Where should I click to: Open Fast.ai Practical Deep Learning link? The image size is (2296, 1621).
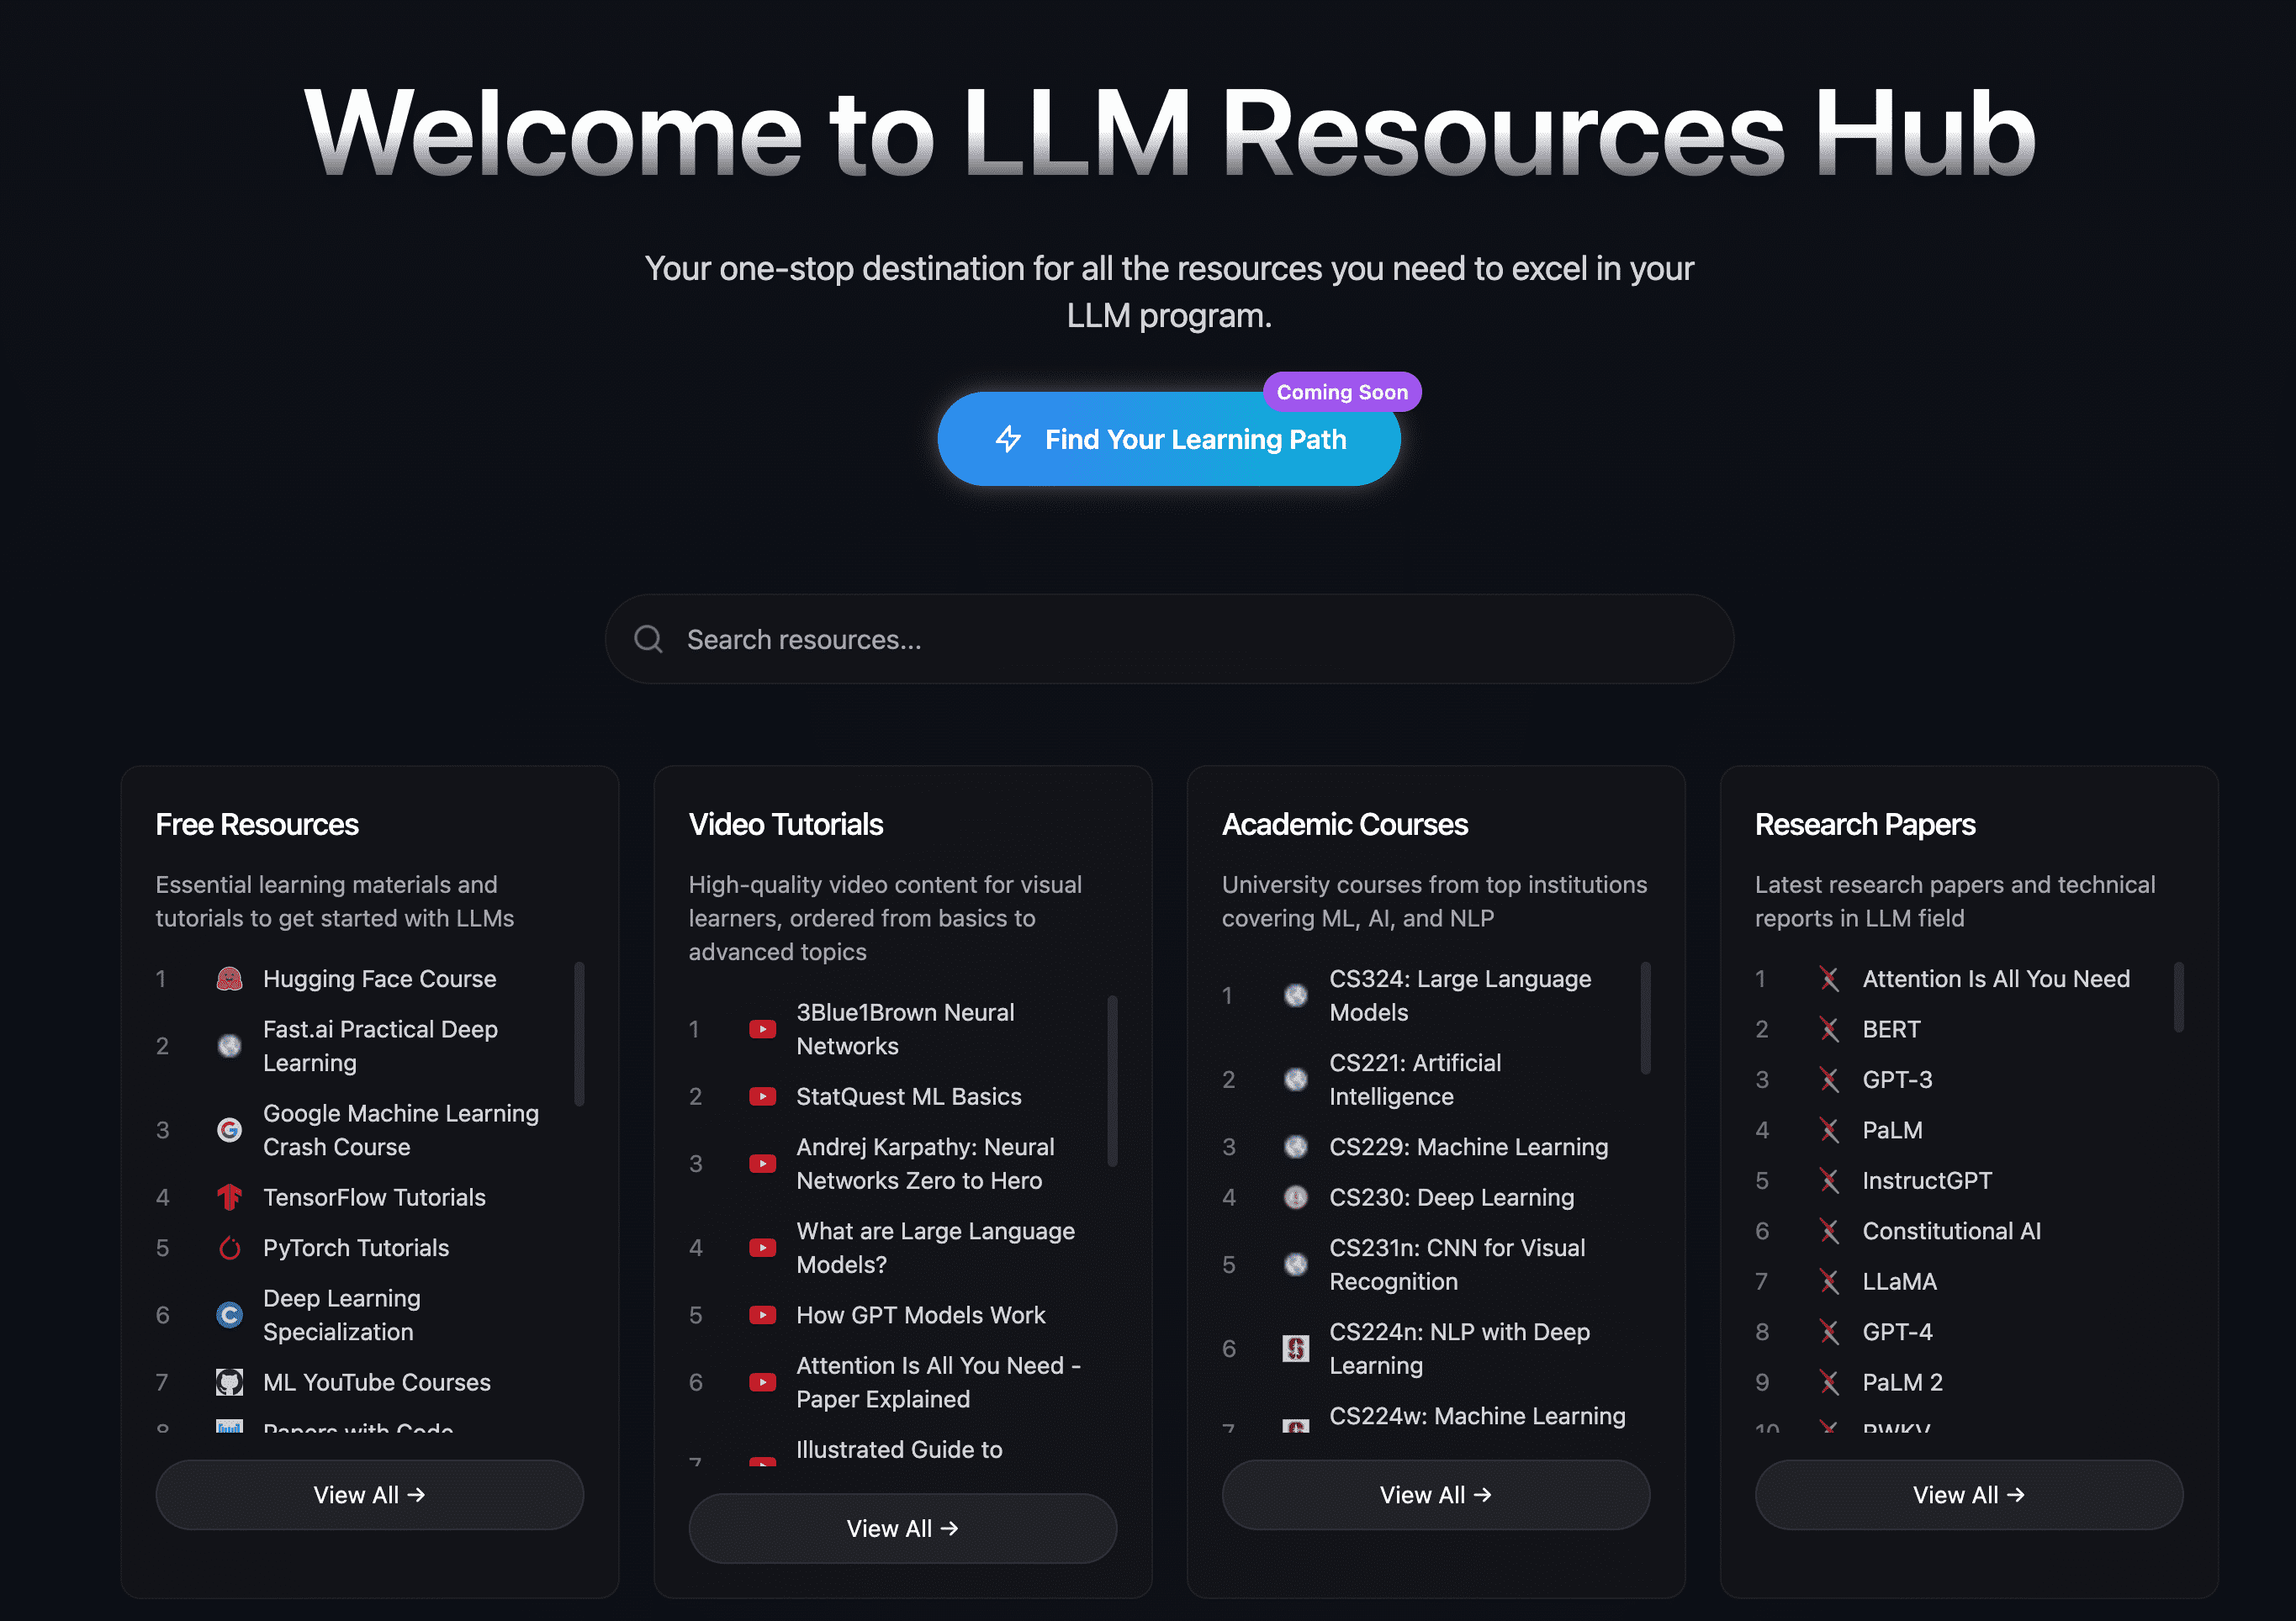coord(380,1046)
